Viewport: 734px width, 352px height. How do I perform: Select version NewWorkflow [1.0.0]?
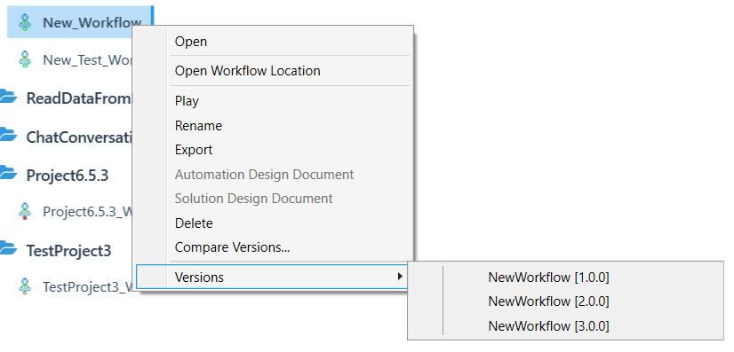548,278
